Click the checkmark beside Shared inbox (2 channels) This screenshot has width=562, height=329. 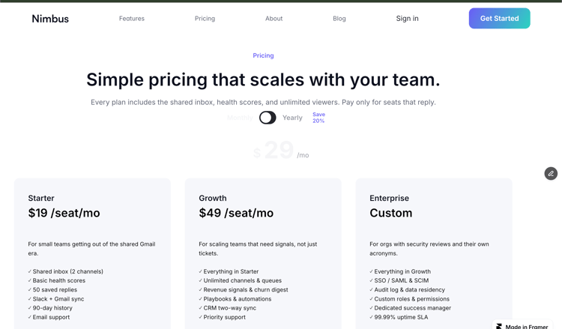click(x=30, y=271)
